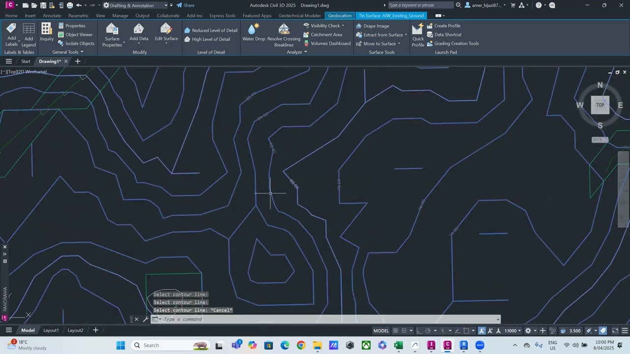630x354 pixels.
Task: Toggle polar tracking
Action: click(x=428, y=330)
